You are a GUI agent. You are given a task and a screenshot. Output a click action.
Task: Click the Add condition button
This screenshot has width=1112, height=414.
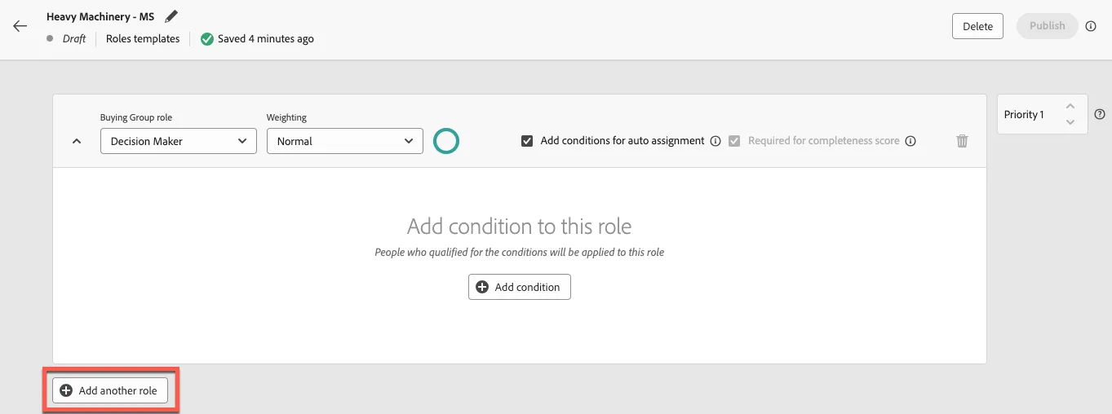pos(520,287)
